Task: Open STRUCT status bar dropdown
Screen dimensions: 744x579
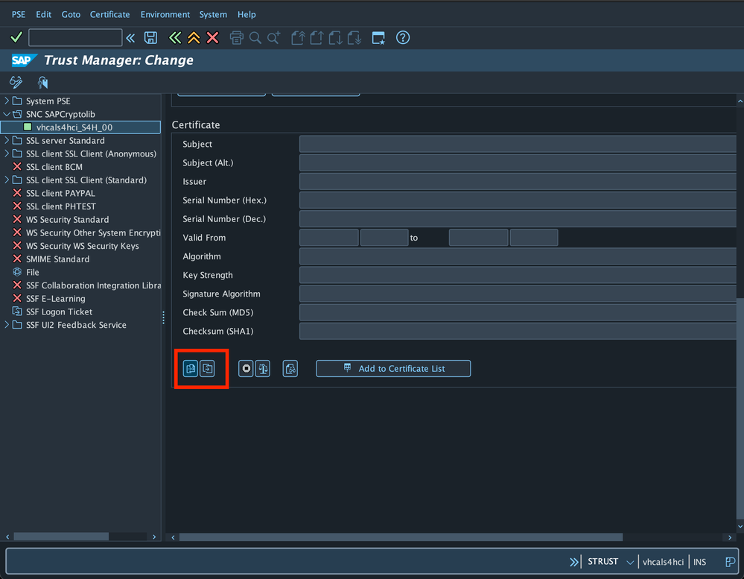Action: pyautogui.click(x=629, y=563)
